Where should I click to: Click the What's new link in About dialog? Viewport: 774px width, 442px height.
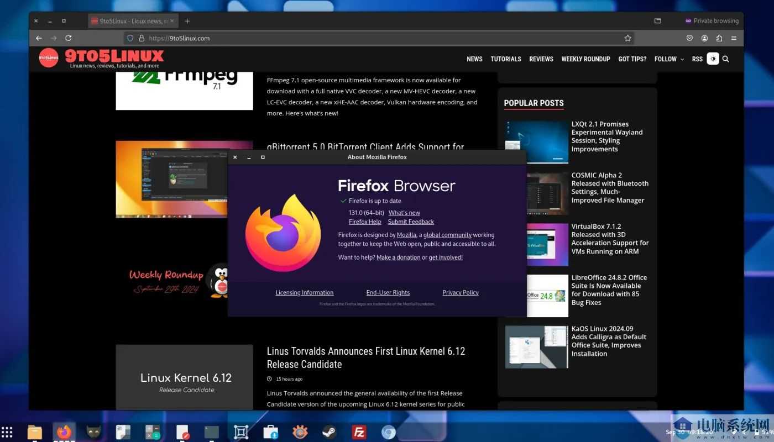(x=404, y=213)
